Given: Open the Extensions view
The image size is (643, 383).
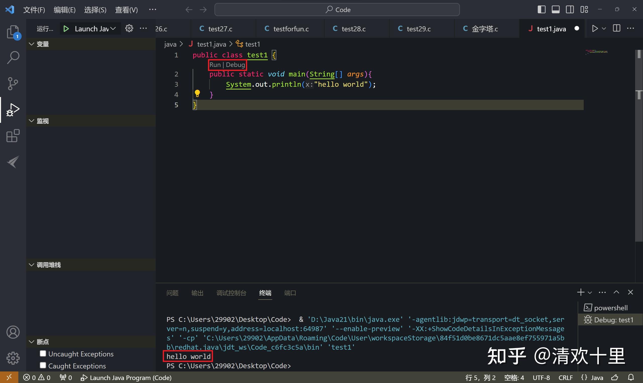Looking at the screenshot, I should [x=12, y=136].
